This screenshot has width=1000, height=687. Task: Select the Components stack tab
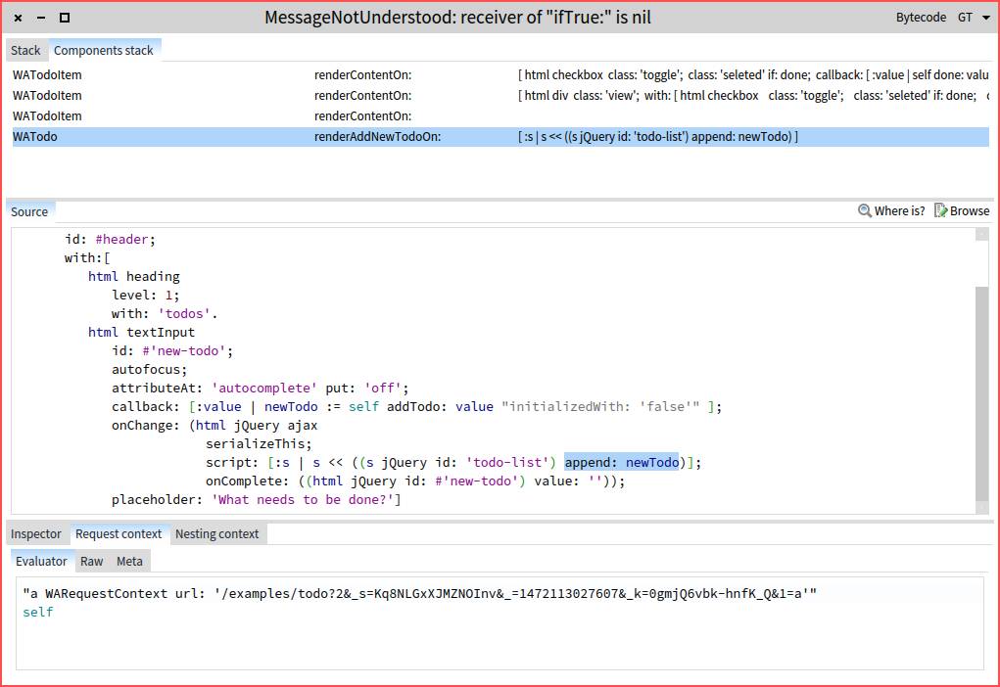pyautogui.click(x=103, y=50)
